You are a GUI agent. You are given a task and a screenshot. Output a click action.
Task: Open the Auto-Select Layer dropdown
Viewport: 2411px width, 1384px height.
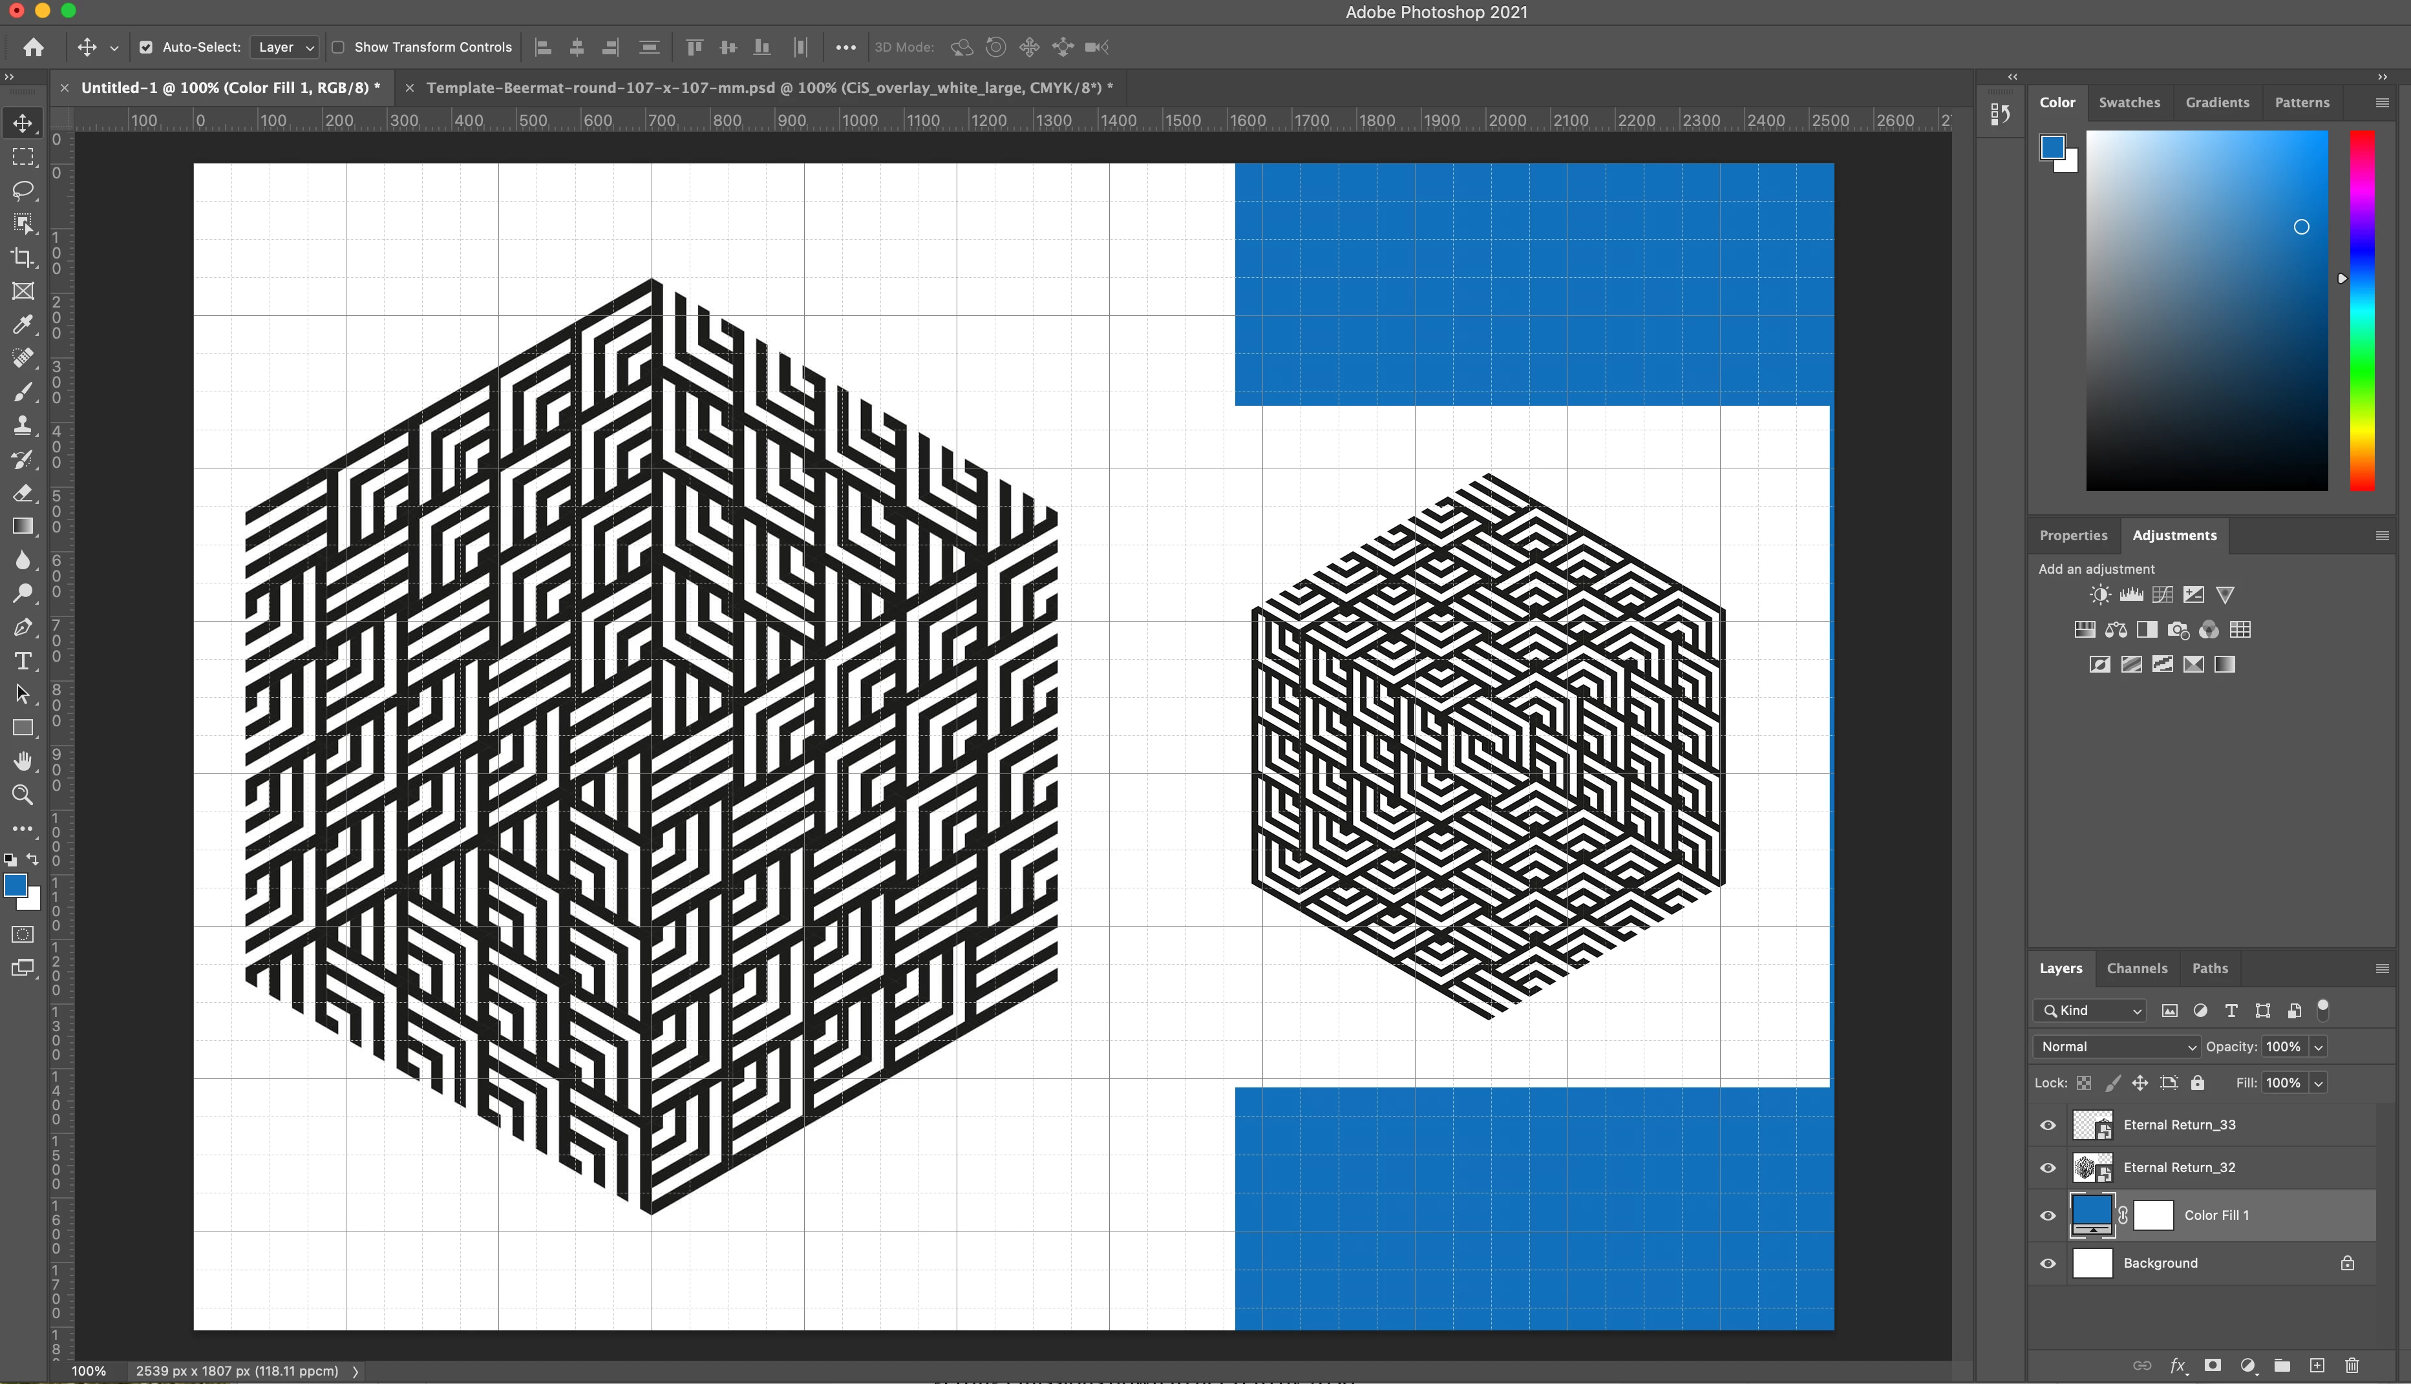tap(284, 48)
